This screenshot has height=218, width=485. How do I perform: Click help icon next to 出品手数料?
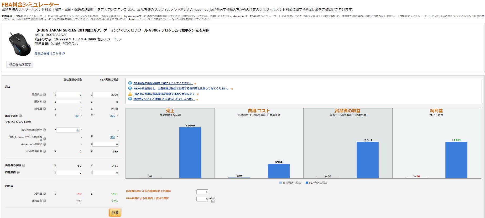pyautogui.click(x=21, y=116)
